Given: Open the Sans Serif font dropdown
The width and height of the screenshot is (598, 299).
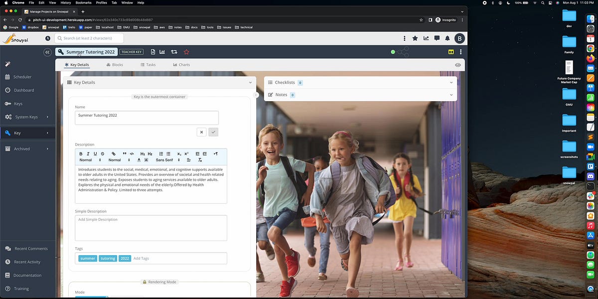Looking at the screenshot, I should [x=168, y=160].
